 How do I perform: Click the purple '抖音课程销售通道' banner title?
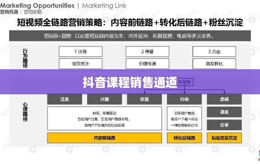point(130,82)
